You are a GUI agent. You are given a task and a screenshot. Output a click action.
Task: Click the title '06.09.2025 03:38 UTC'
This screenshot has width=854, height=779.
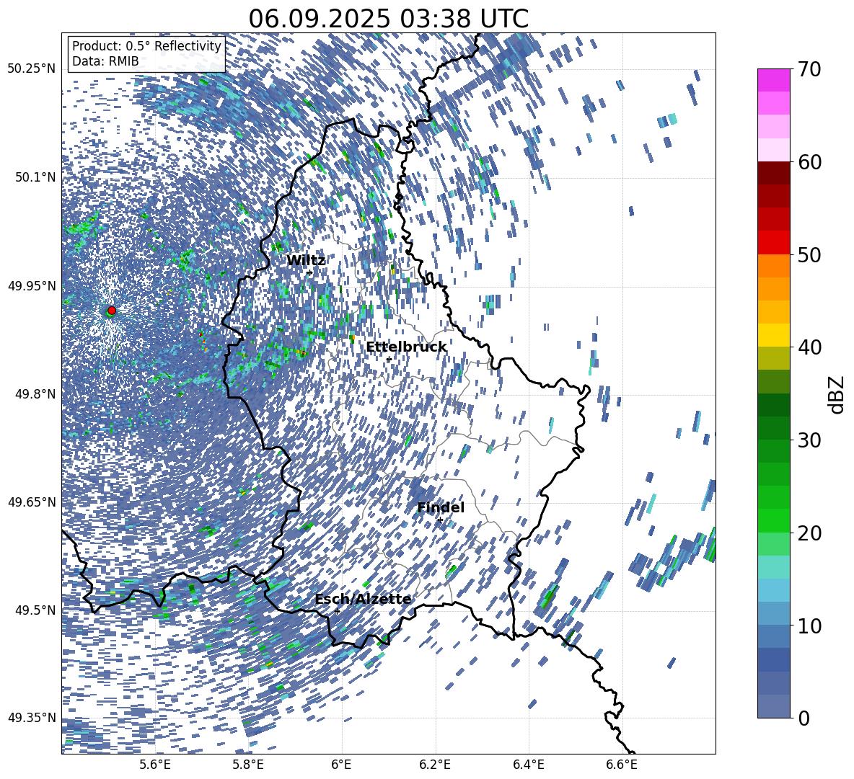388,19
